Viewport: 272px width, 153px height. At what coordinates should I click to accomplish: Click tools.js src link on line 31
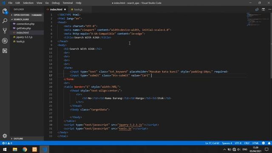click(125, 128)
